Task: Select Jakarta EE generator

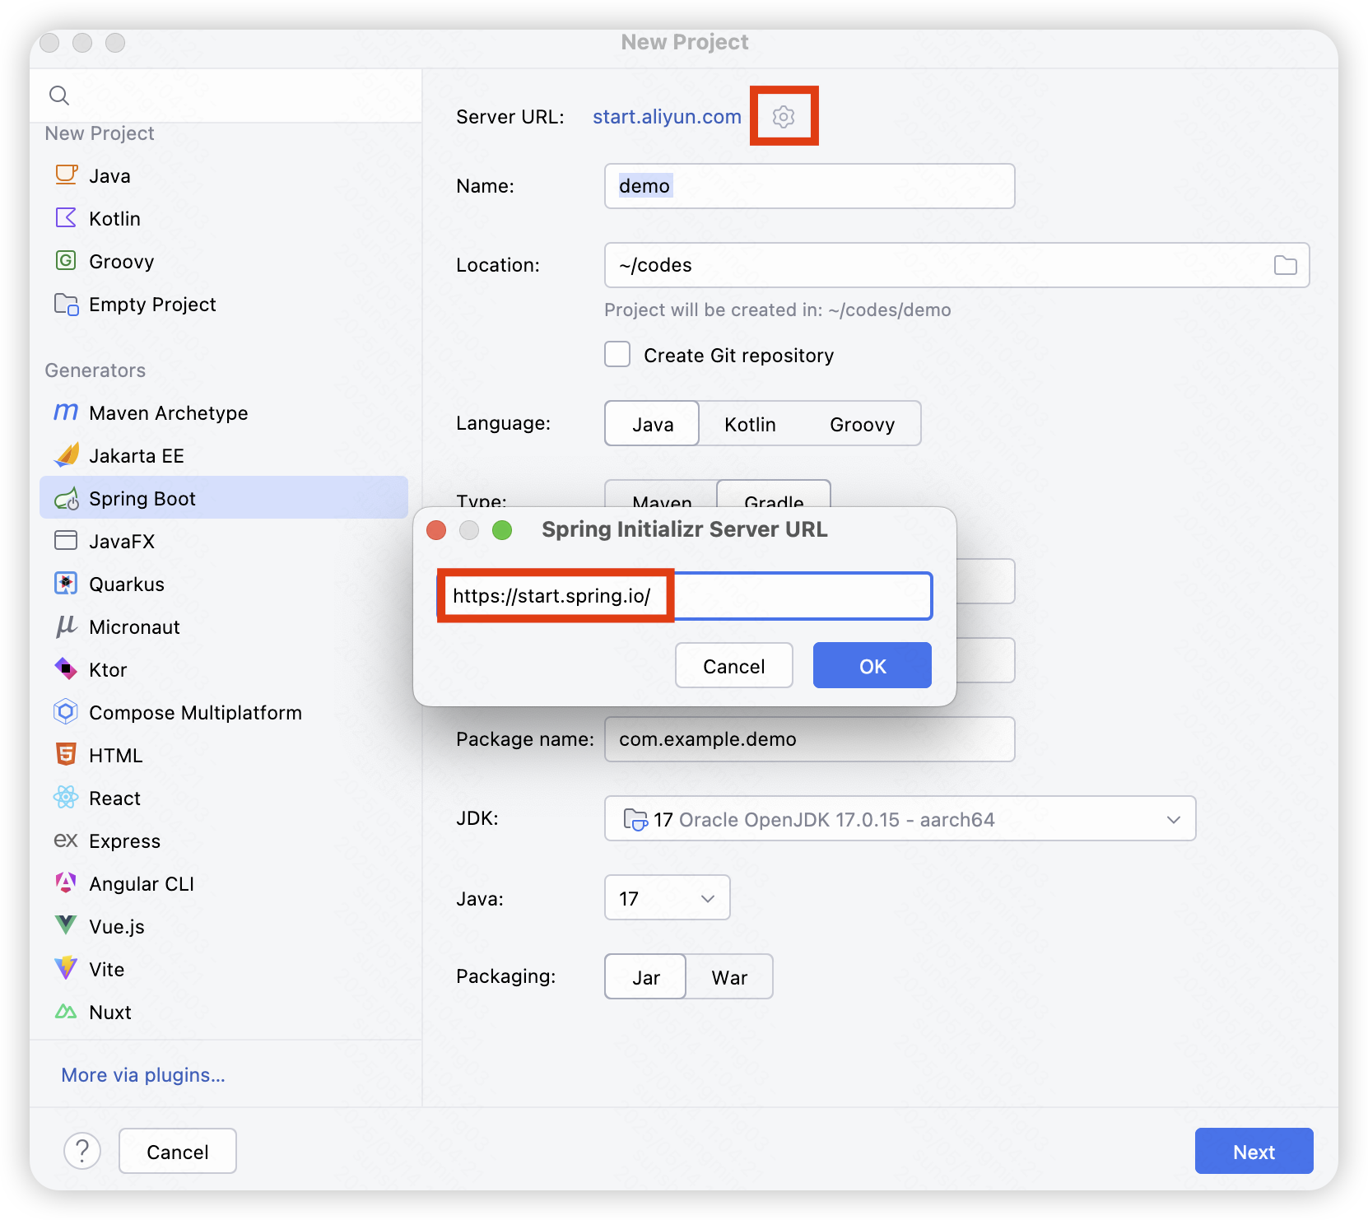Action: (x=224, y=455)
